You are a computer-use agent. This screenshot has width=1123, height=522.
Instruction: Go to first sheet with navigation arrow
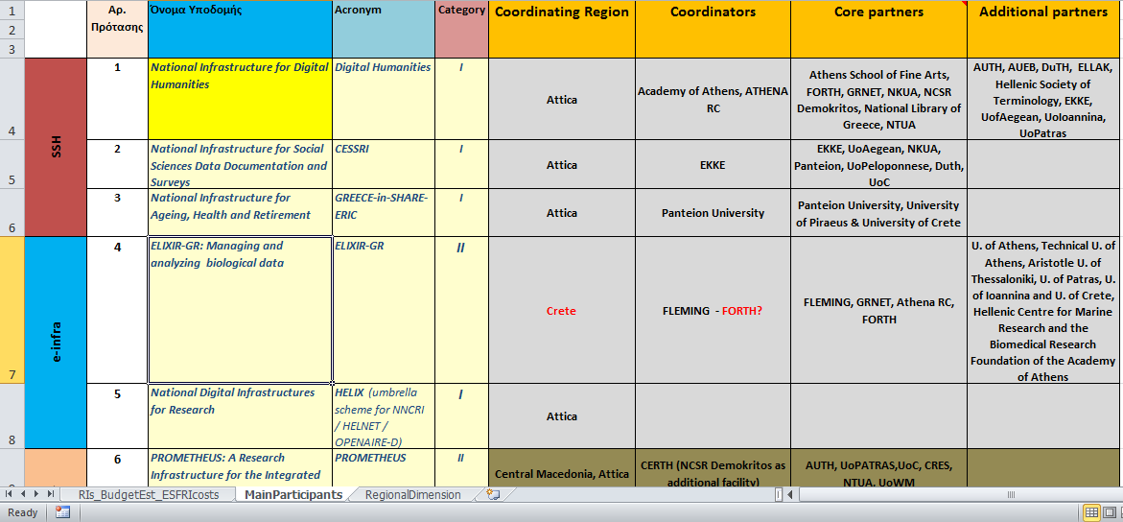(x=10, y=494)
